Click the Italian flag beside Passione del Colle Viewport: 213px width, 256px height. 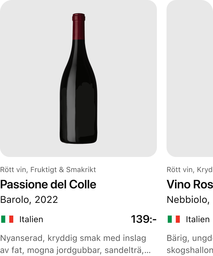pos(7,219)
